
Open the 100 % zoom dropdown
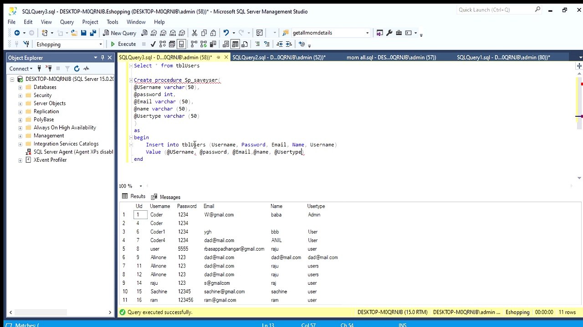140,186
